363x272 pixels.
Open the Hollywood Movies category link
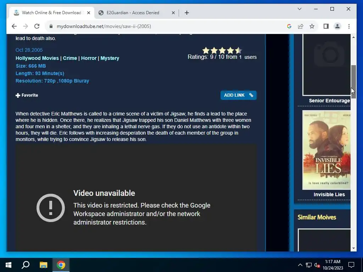click(37, 58)
